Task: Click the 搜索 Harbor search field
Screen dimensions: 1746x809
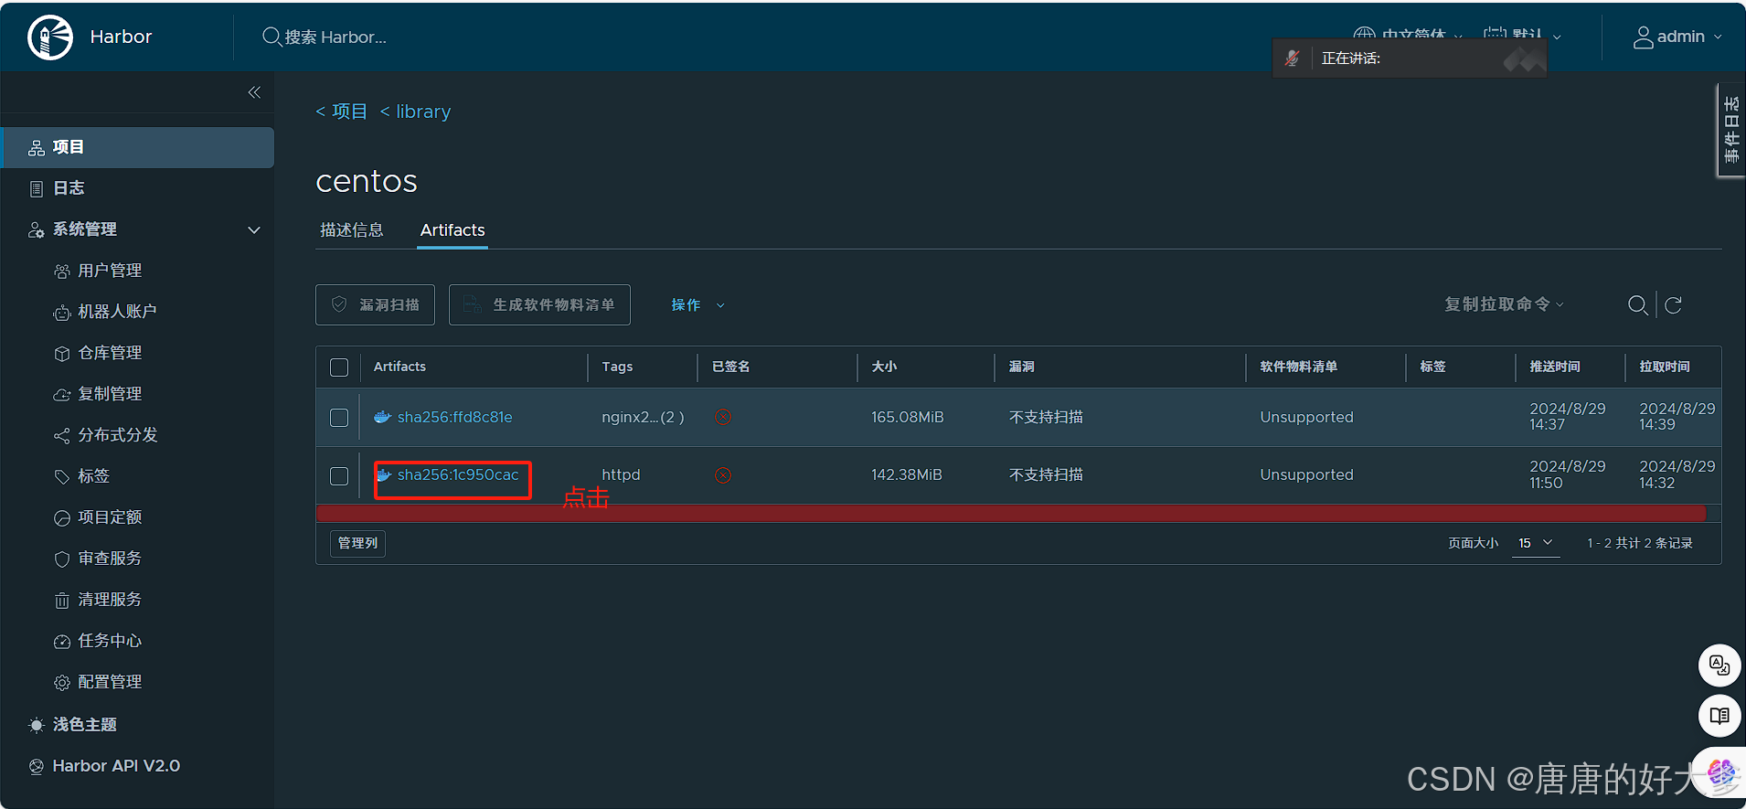Action: 335,37
